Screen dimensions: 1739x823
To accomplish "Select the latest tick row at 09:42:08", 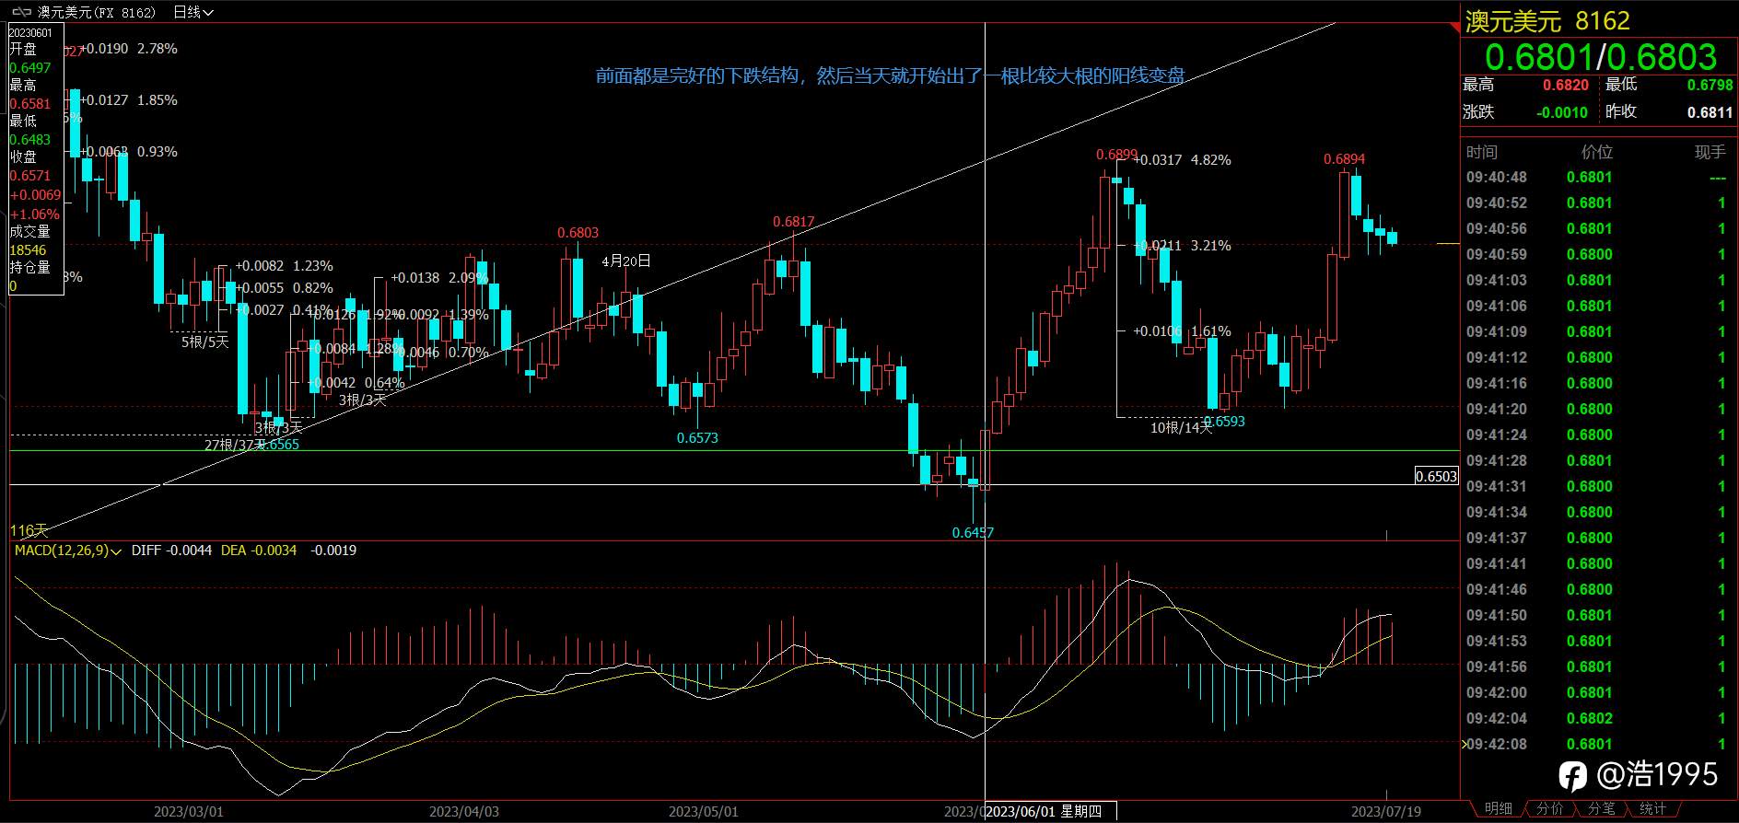I will coord(1597,744).
